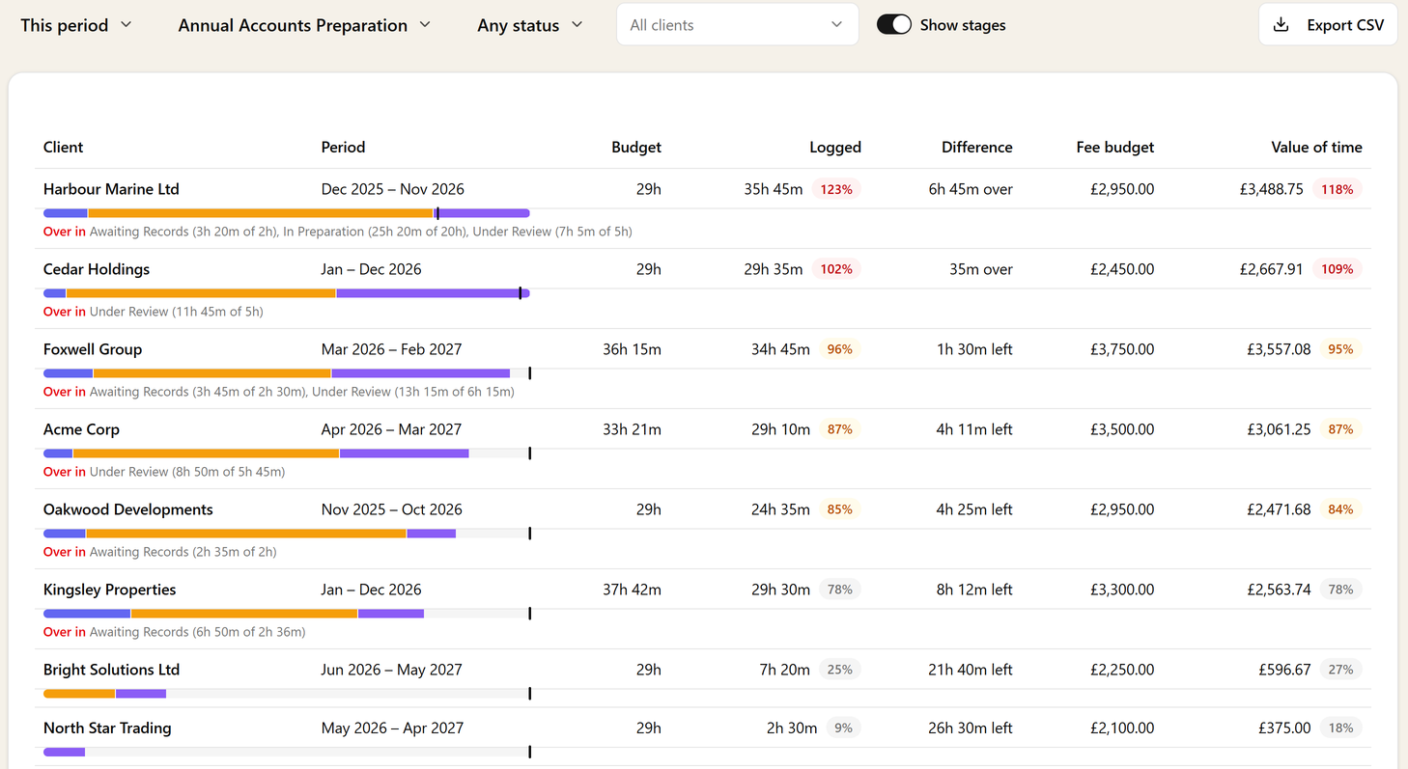This screenshot has width=1408, height=769.
Task: Click Acme Corp's 'Over in Under Review' note
Action: pos(164,472)
